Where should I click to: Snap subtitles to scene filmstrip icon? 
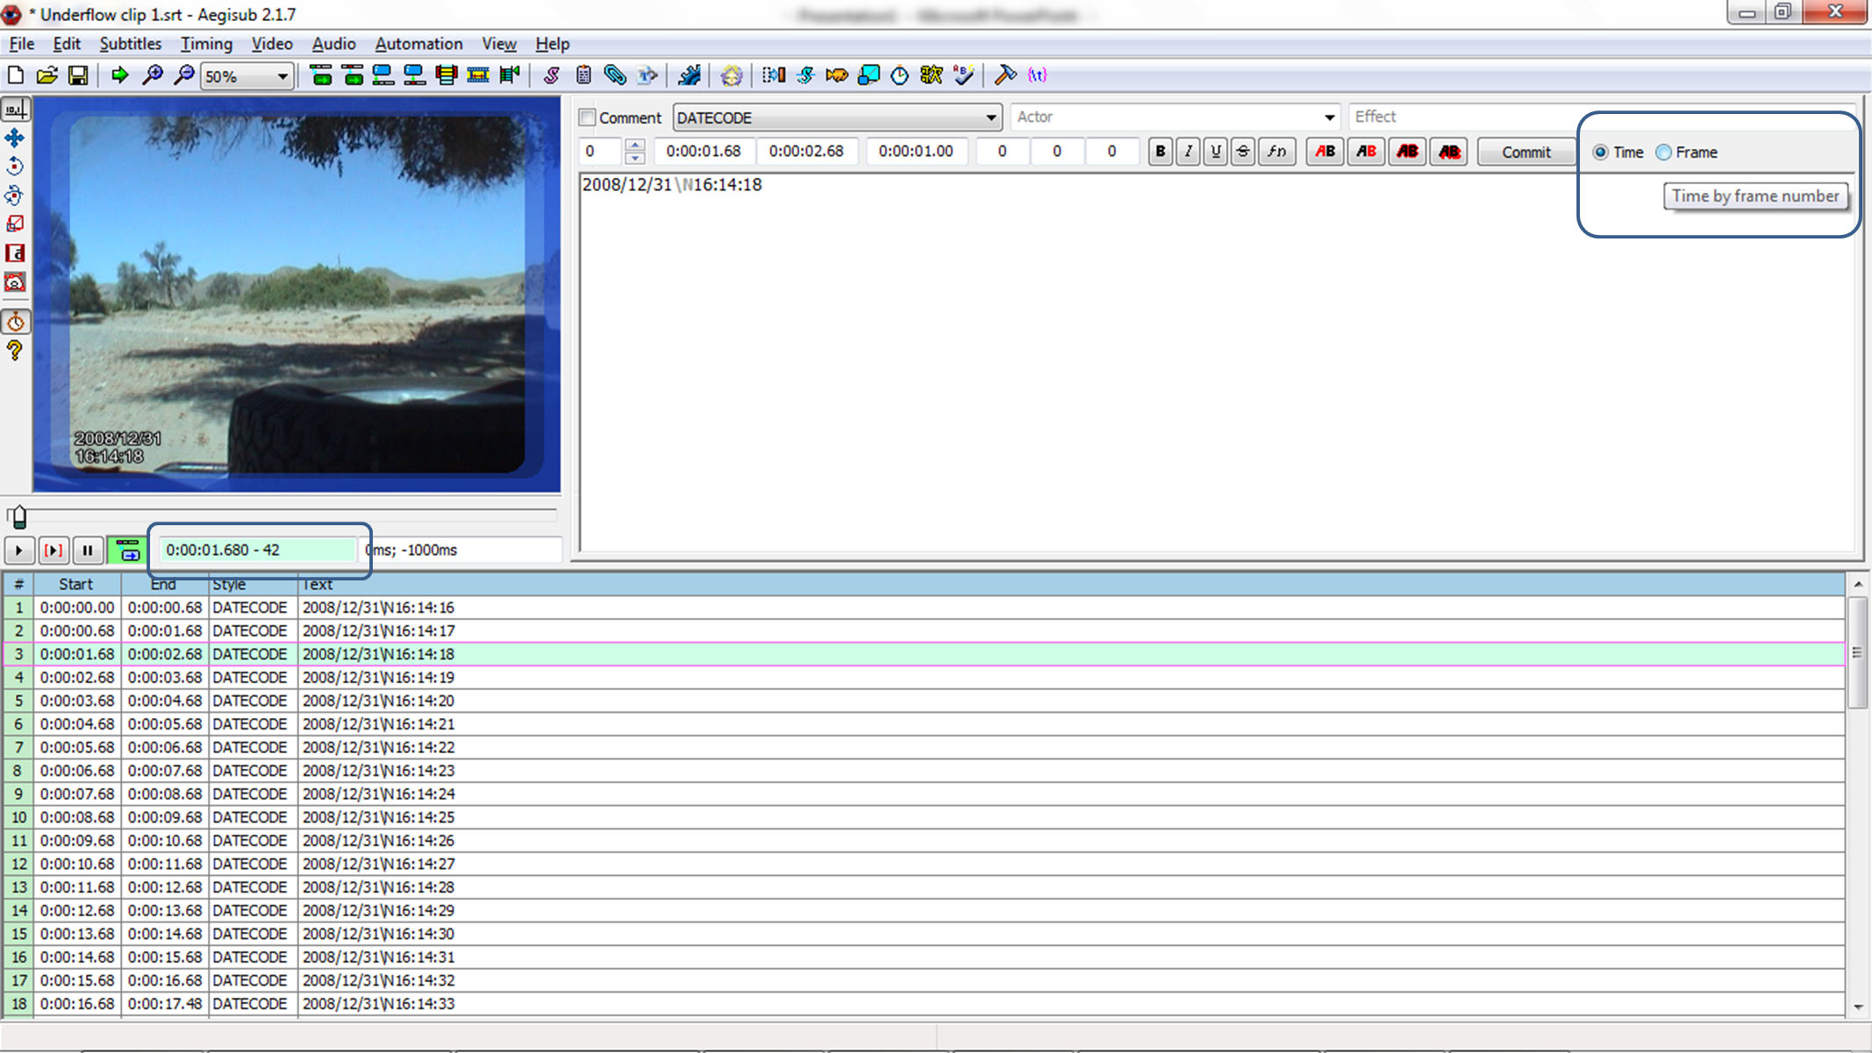point(478,75)
